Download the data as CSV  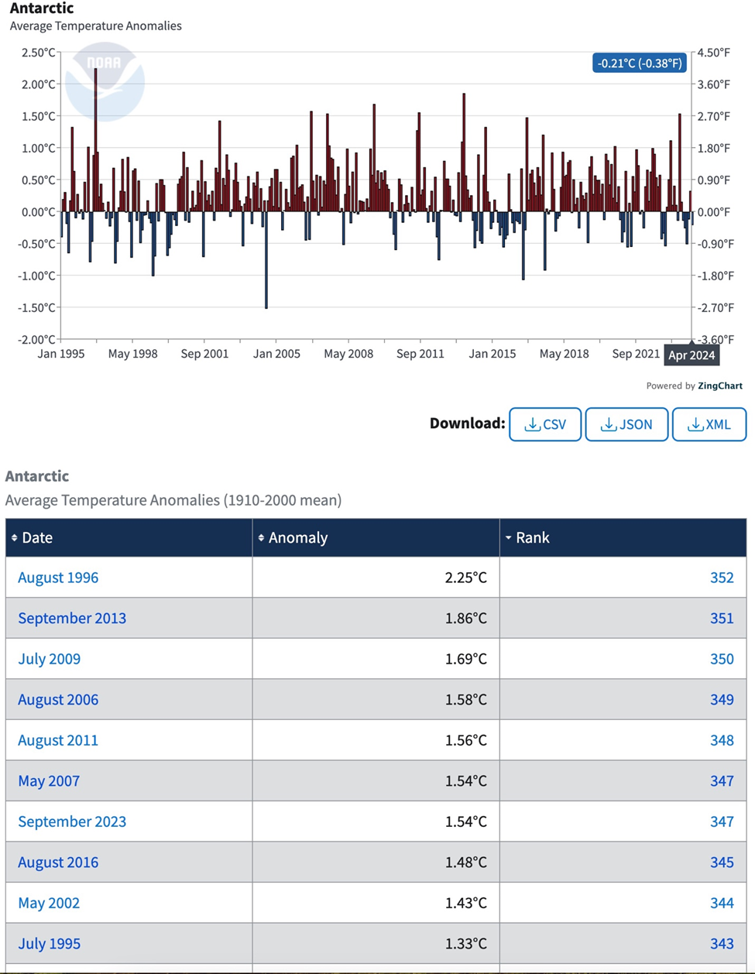pos(544,424)
